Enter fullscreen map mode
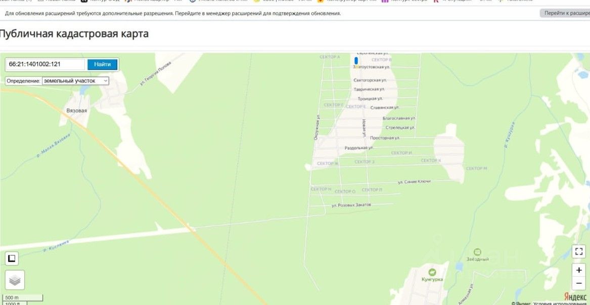590x305 pixels. click(579, 251)
